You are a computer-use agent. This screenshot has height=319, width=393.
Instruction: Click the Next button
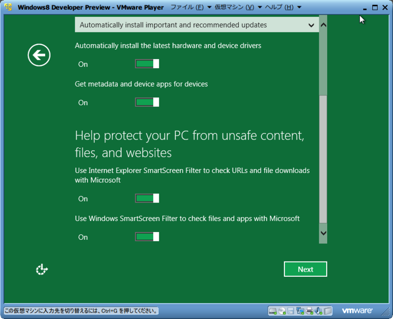coord(305,269)
